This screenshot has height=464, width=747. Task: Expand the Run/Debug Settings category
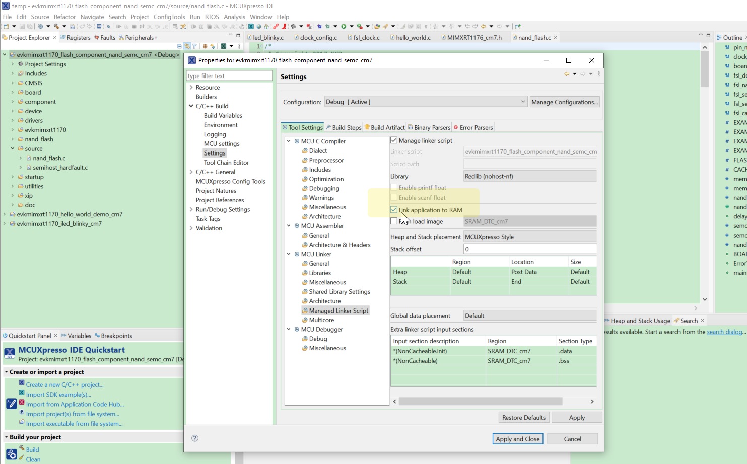coord(191,209)
